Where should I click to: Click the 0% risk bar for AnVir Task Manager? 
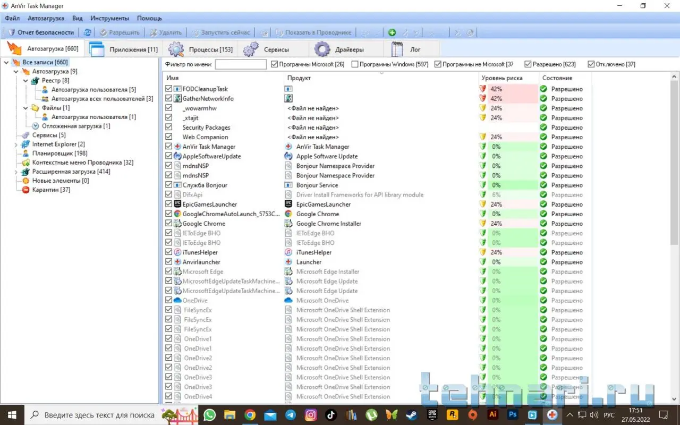coord(513,147)
